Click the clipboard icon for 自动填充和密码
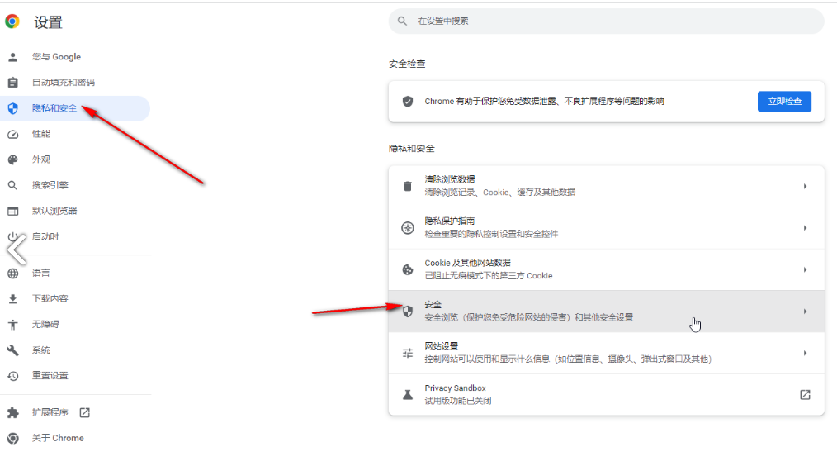Image resolution: width=837 pixels, height=452 pixels. (13, 83)
